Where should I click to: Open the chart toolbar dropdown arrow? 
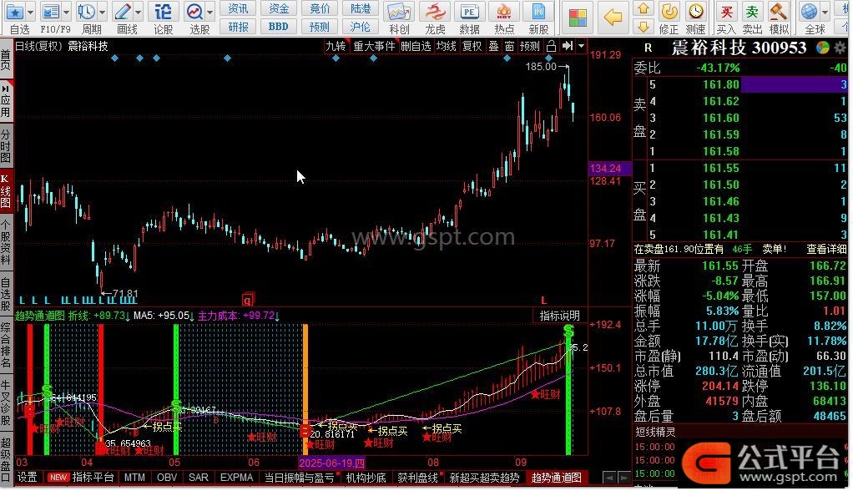coord(581,46)
